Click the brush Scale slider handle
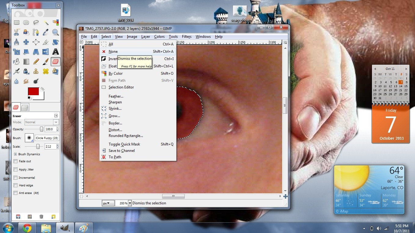This screenshot has height=233, width=415. click(38, 147)
